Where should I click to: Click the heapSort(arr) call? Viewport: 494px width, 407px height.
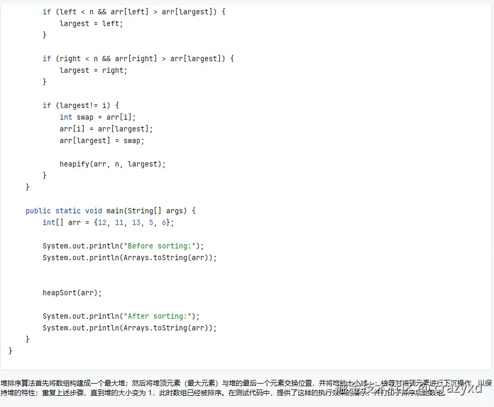(72, 293)
